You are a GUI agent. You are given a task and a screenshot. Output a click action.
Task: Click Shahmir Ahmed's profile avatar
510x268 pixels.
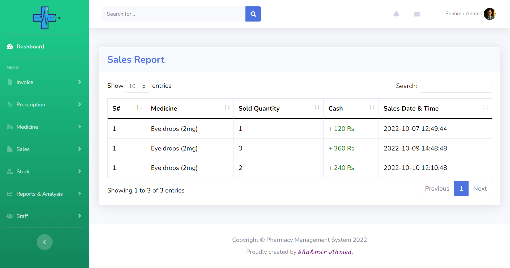pos(489,14)
